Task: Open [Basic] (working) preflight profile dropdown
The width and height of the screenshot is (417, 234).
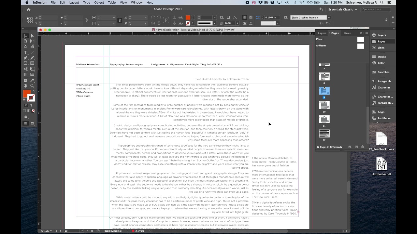Action: [128, 231]
